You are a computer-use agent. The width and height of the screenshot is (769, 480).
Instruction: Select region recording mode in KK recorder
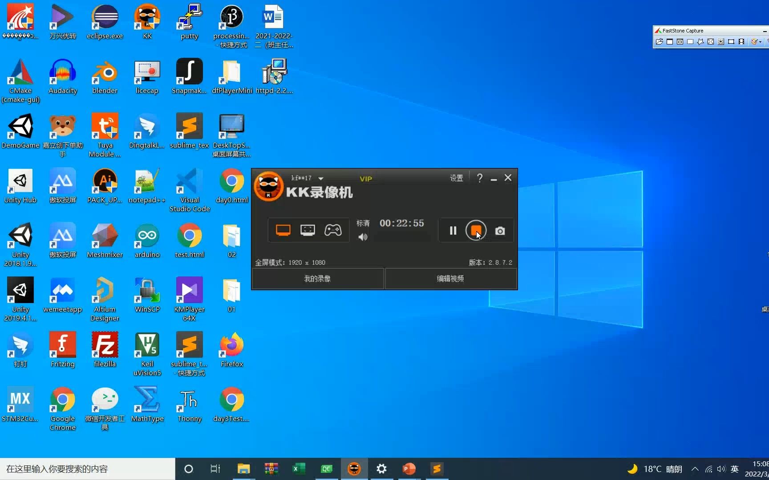click(308, 230)
